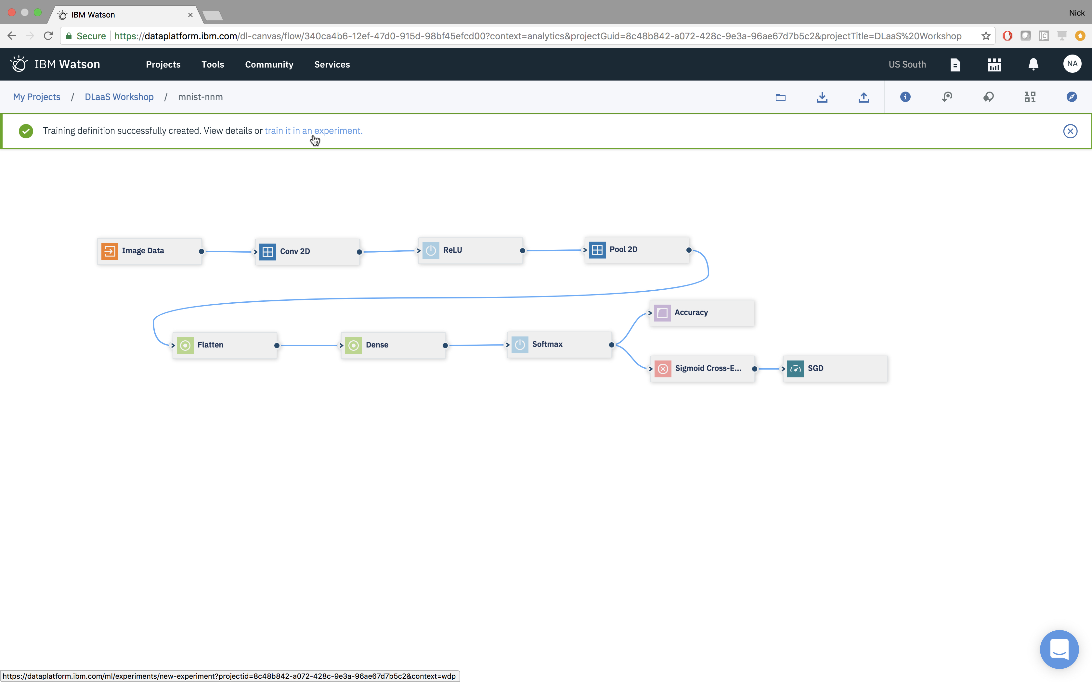Viewport: 1092px width, 682px height.
Task: Select the Flatten node icon
Action: pyautogui.click(x=185, y=346)
